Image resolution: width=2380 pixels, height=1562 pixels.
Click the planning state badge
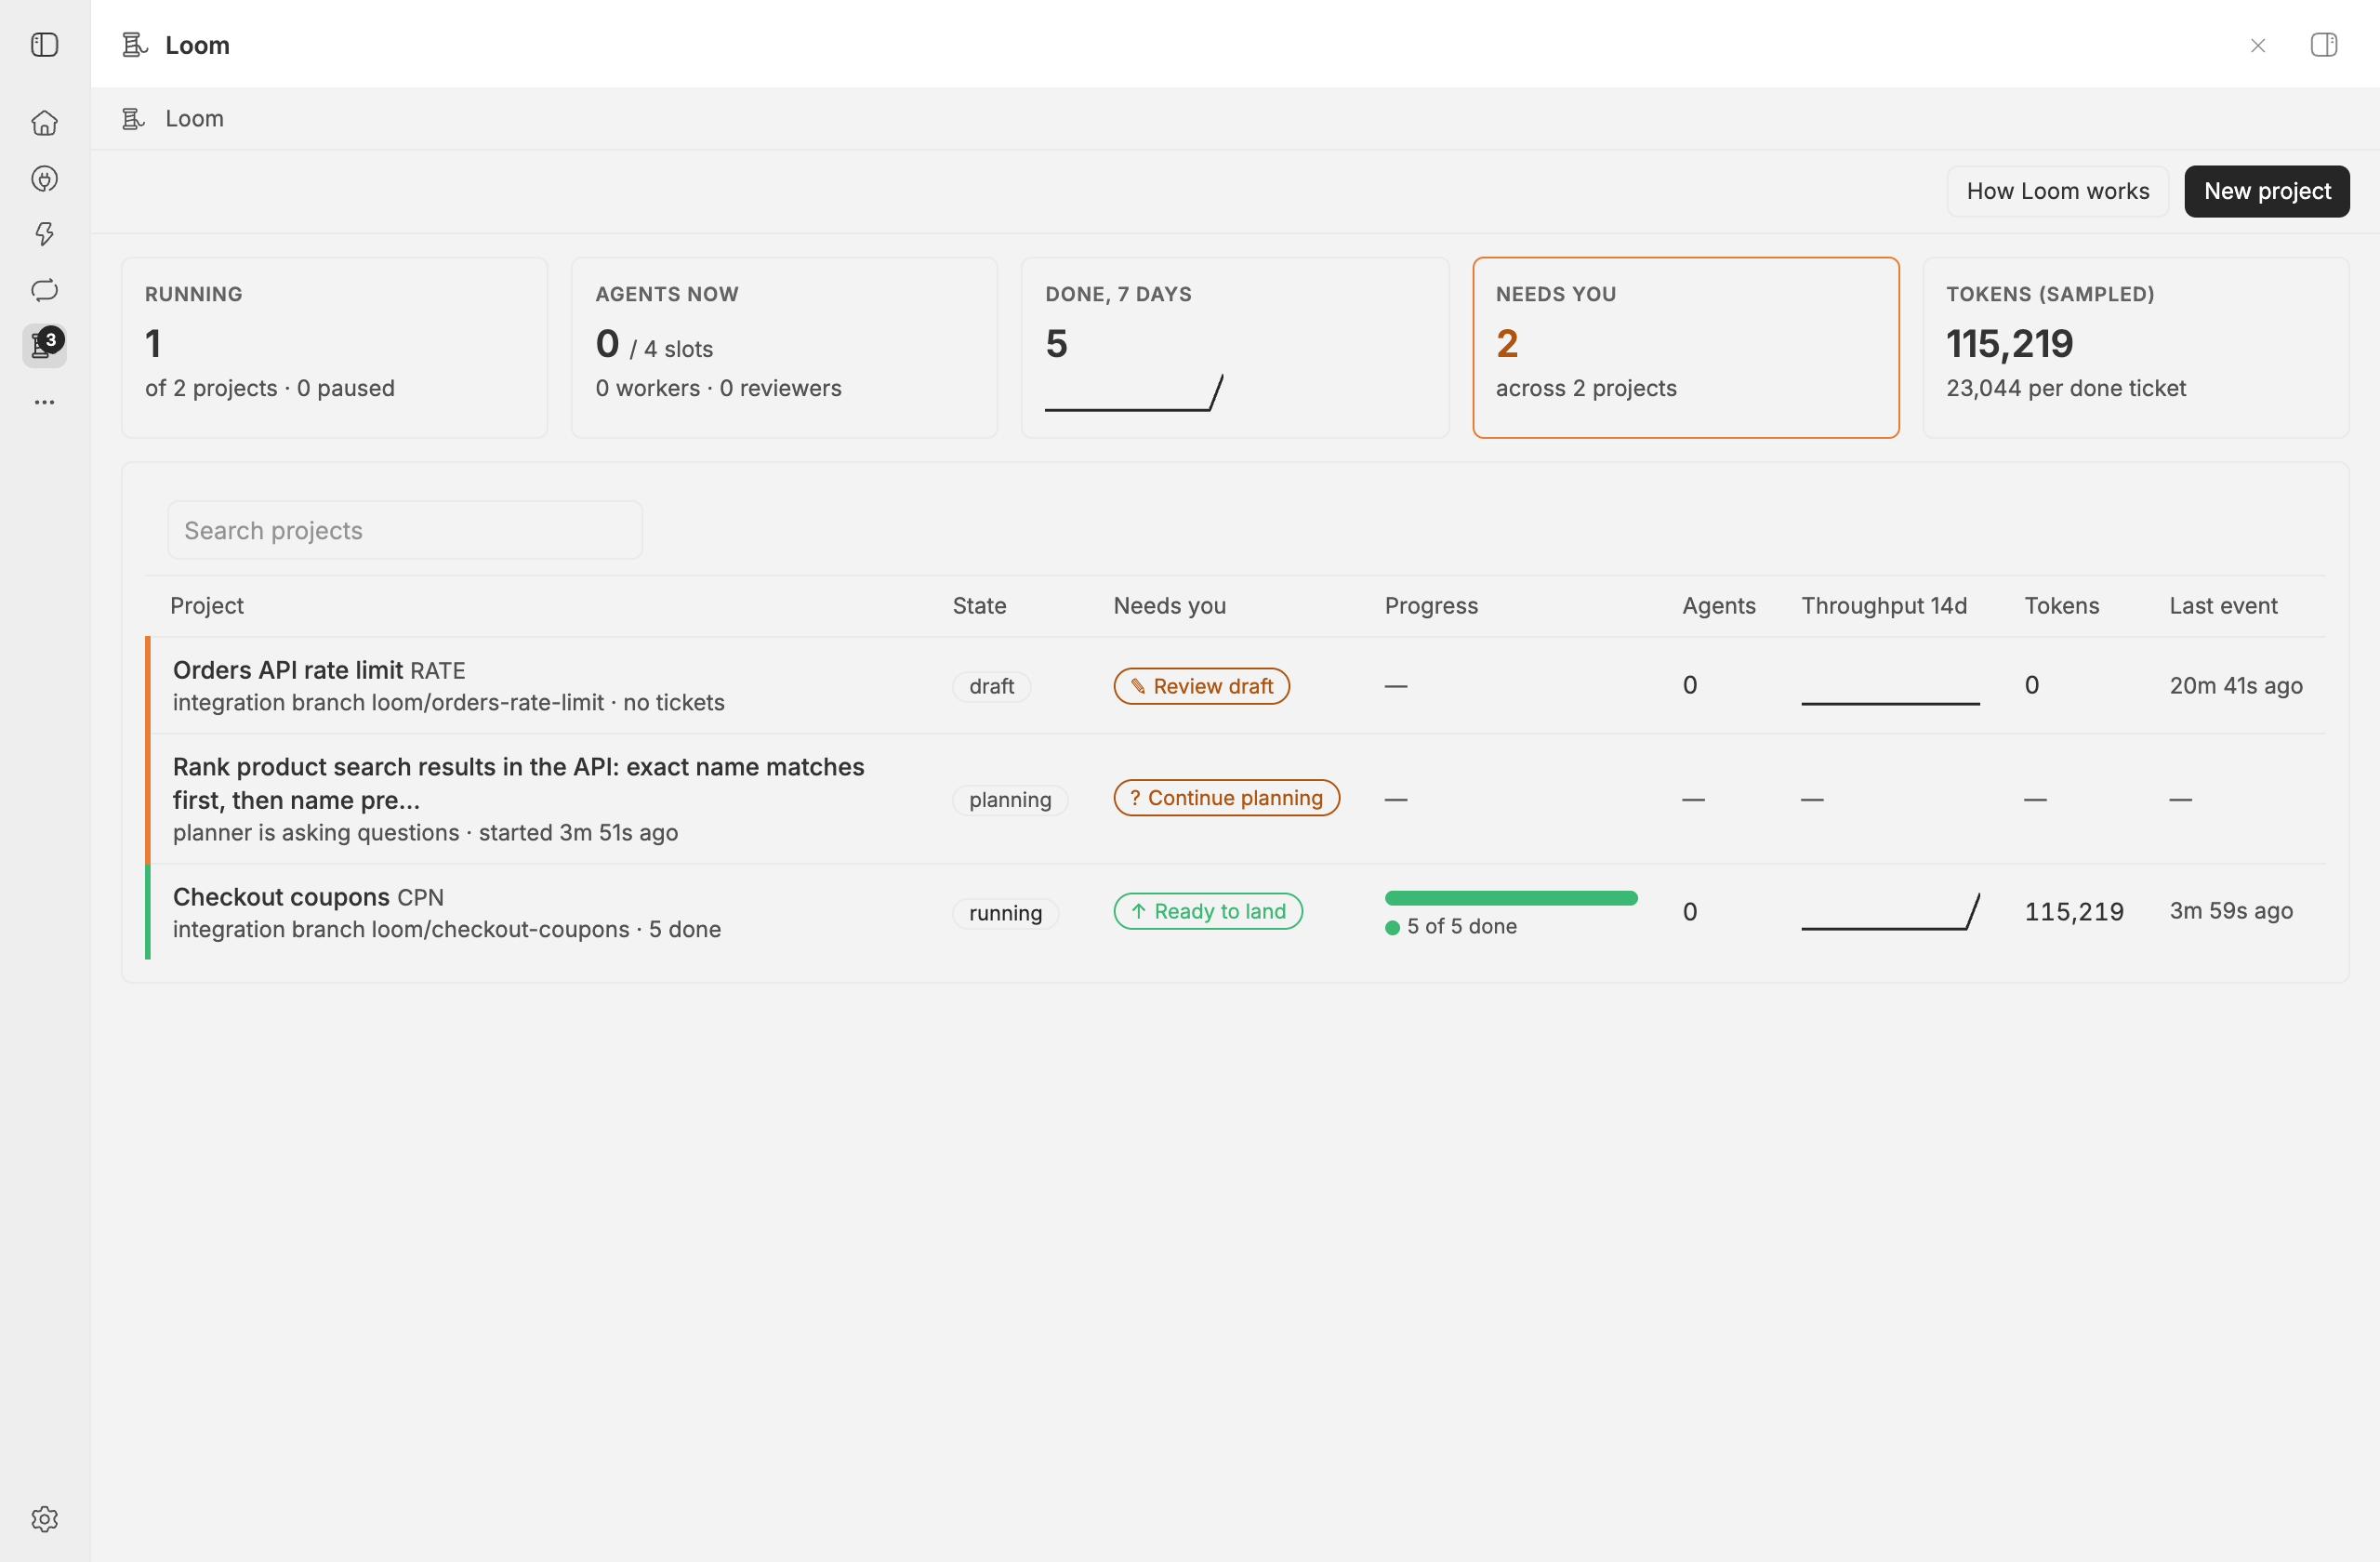(x=1010, y=800)
